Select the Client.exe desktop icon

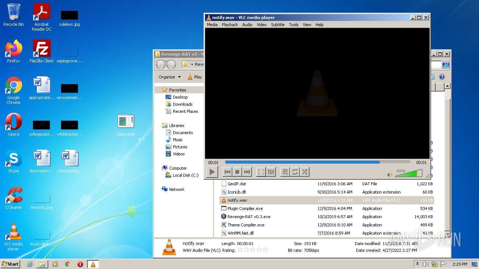coord(126,125)
